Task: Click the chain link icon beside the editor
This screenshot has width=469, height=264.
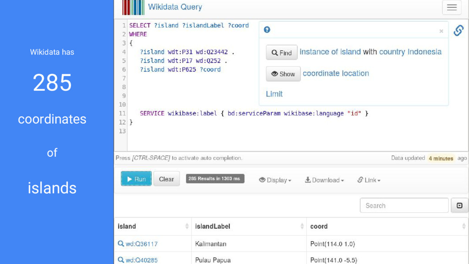Action: coord(458,30)
